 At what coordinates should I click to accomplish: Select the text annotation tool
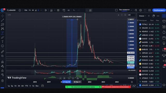pos(2,42)
